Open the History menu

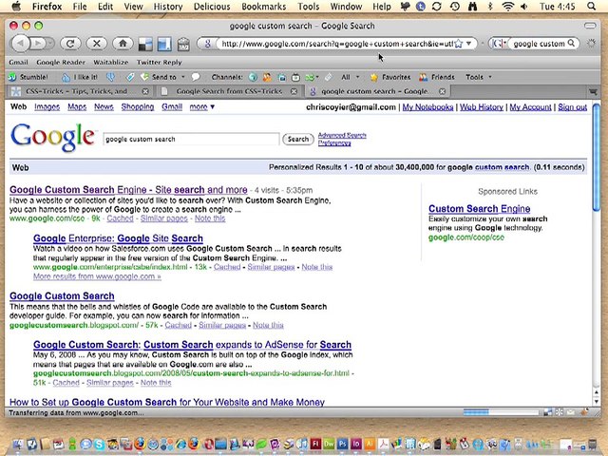coord(168,7)
